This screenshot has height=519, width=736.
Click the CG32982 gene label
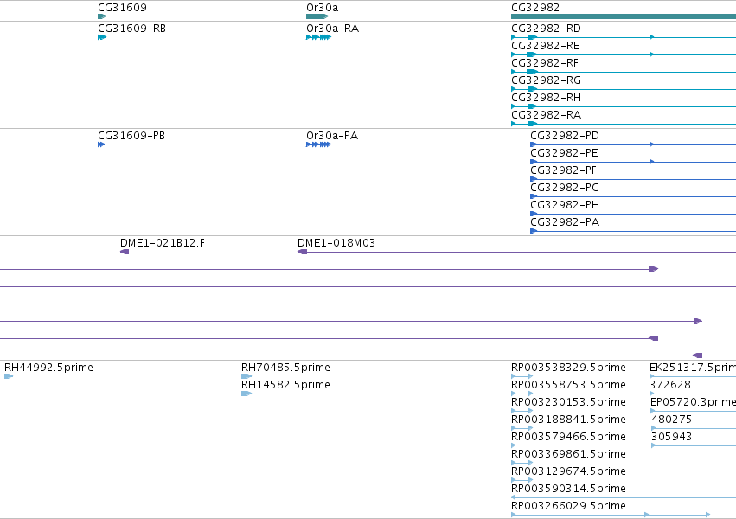click(x=535, y=8)
